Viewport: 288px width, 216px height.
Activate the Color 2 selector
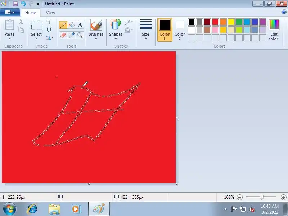click(x=180, y=30)
